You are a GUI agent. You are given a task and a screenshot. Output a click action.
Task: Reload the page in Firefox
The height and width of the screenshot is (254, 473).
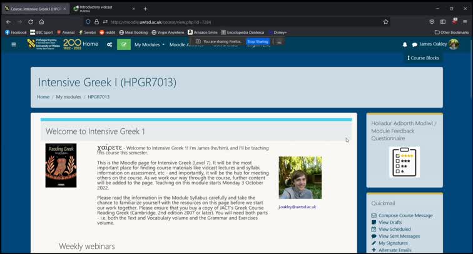coord(30,22)
